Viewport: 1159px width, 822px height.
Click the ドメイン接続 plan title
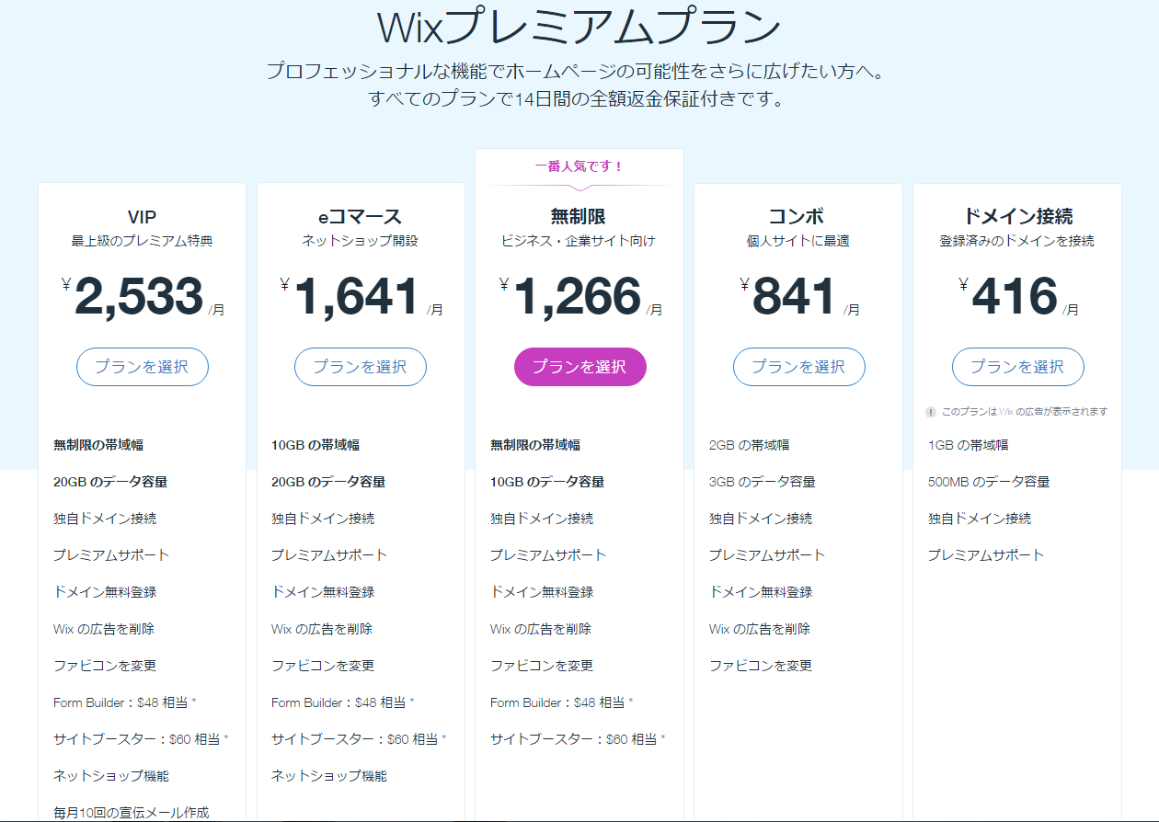(x=1017, y=218)
